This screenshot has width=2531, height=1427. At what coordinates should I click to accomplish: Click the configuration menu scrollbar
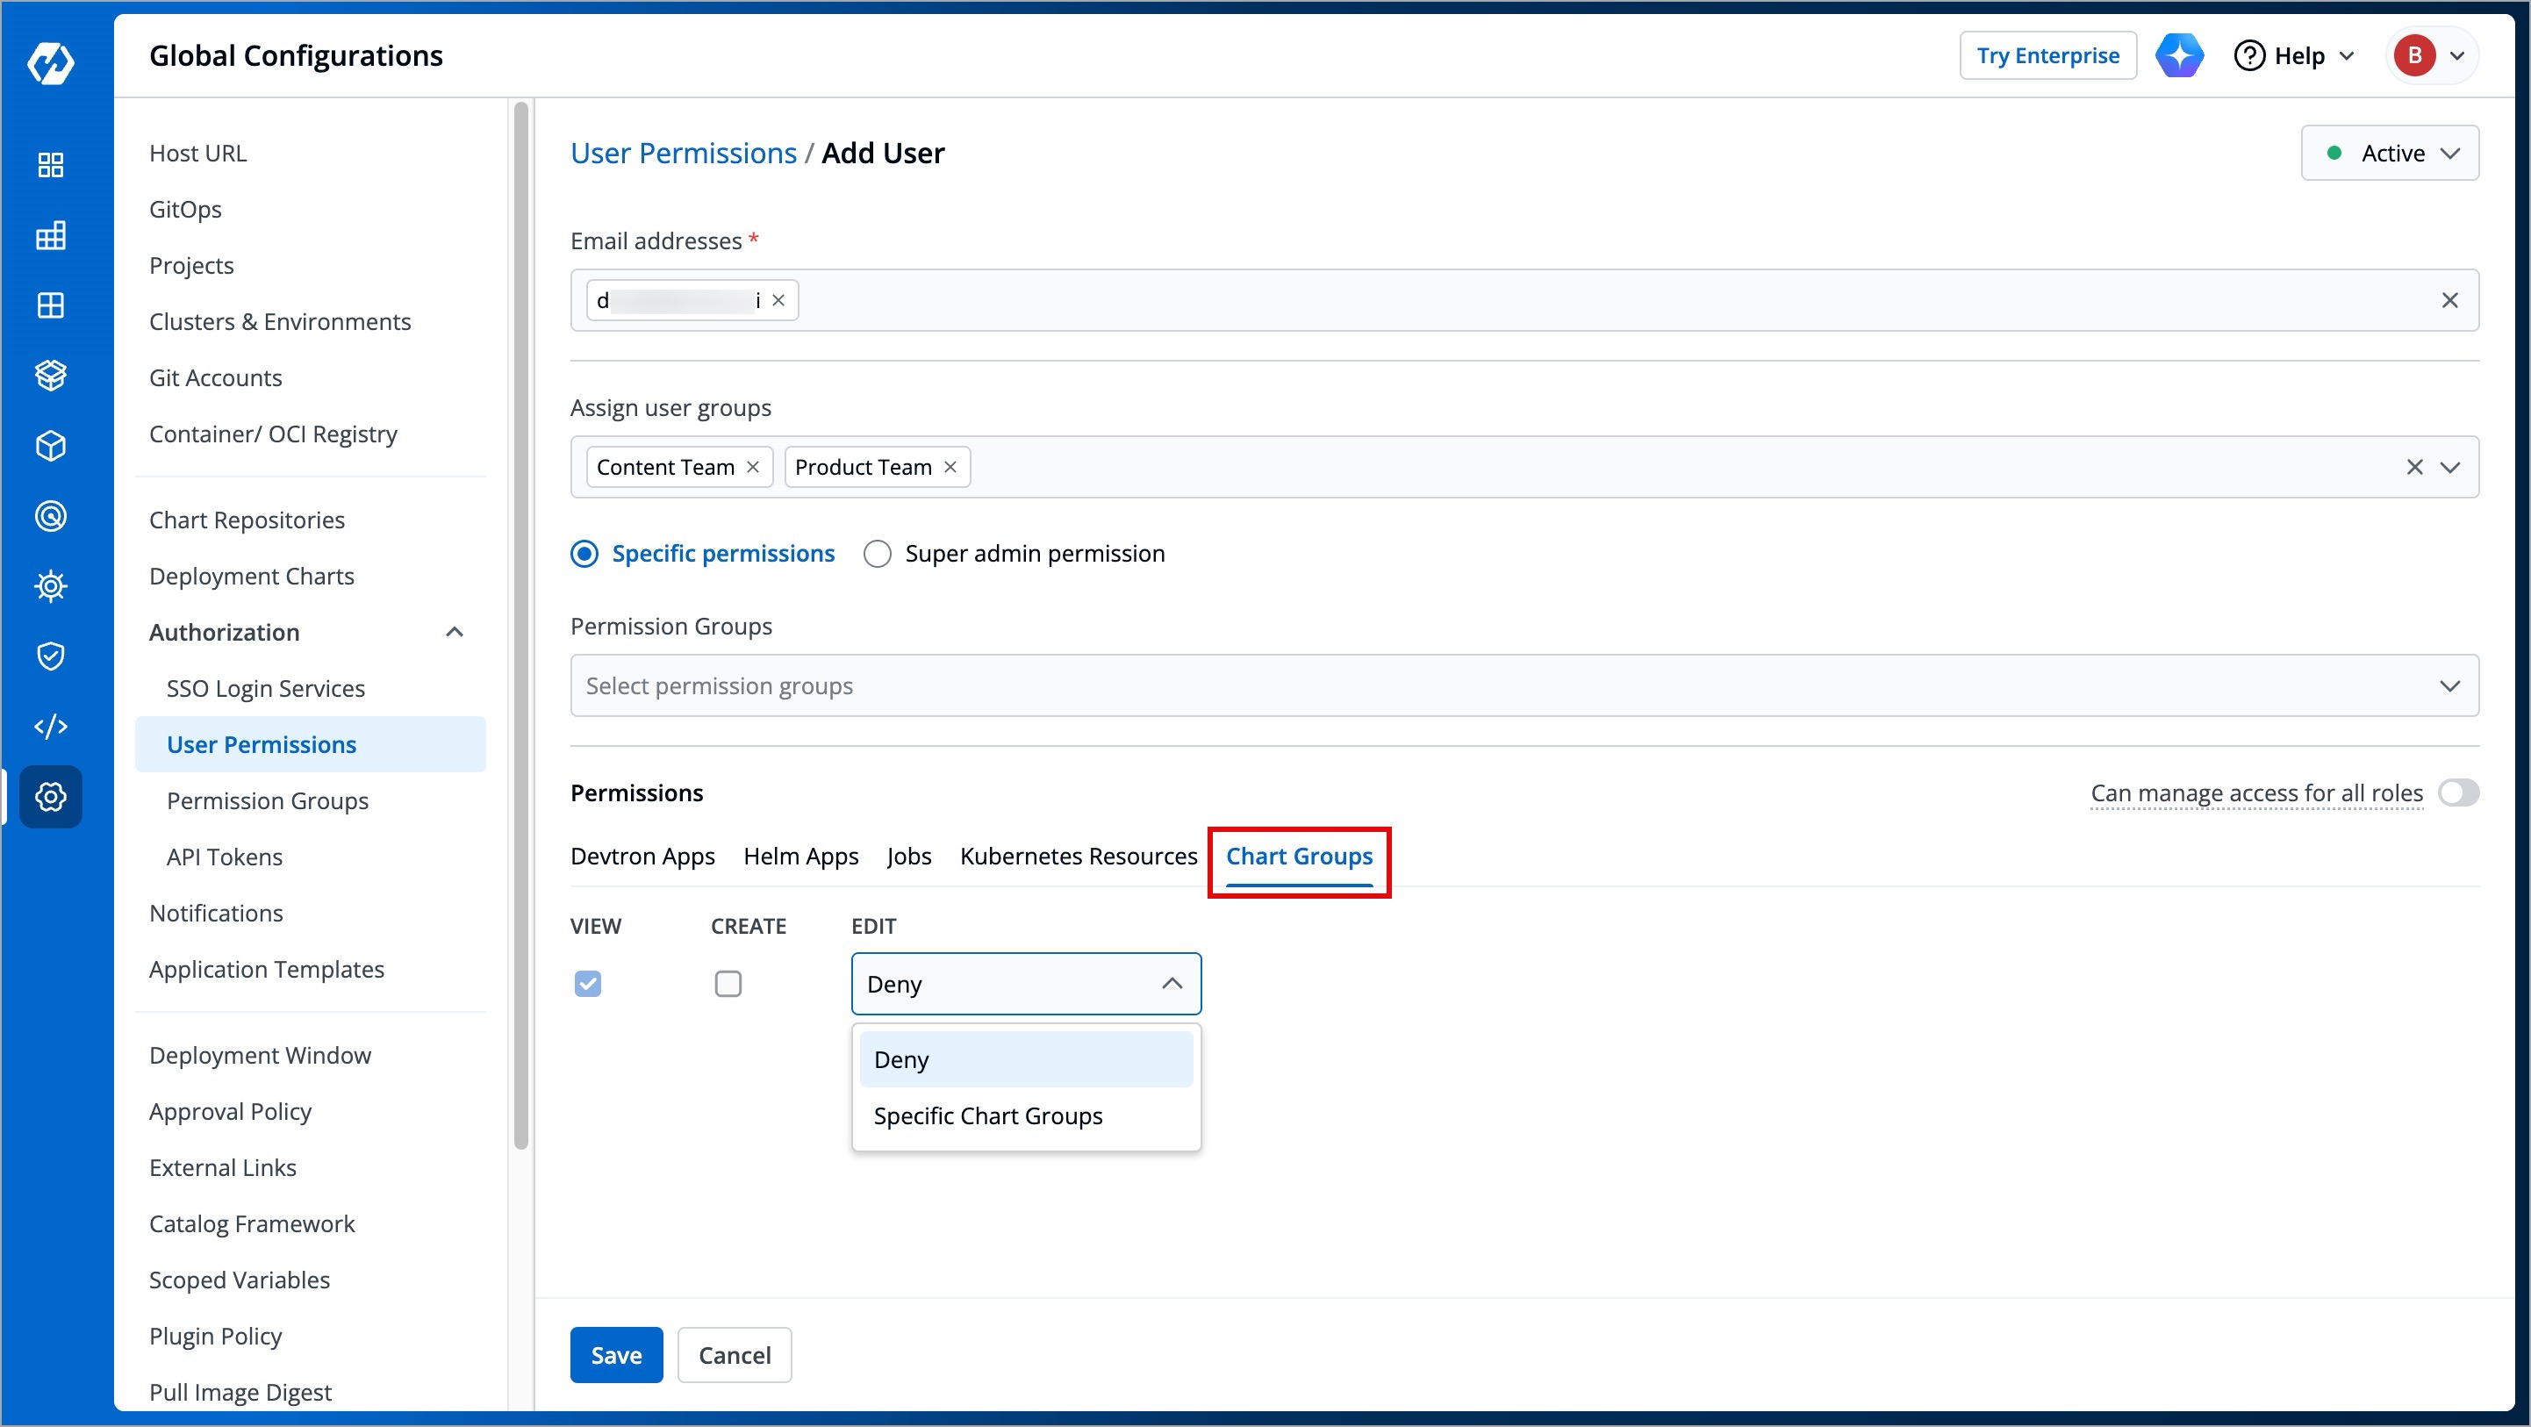point(520,624)
